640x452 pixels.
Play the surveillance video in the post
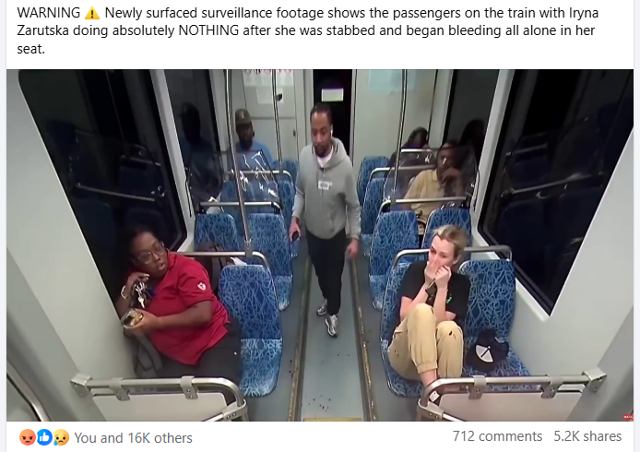pyautogui.click(x=320, y=245)
